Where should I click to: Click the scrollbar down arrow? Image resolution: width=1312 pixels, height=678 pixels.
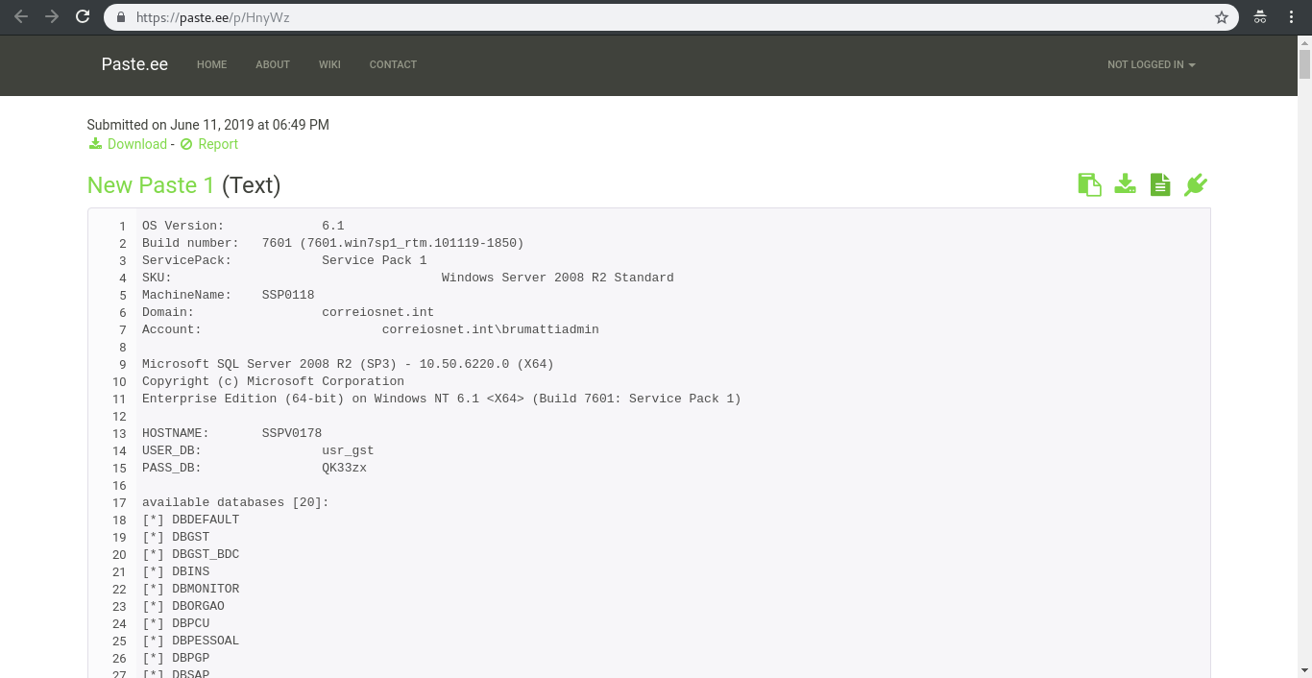(x=1304, y=669)
